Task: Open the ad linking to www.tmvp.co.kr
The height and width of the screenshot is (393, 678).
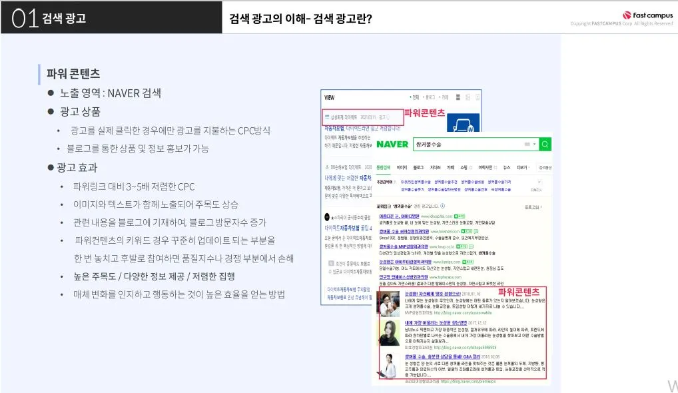Action: (x=404, y=246)
